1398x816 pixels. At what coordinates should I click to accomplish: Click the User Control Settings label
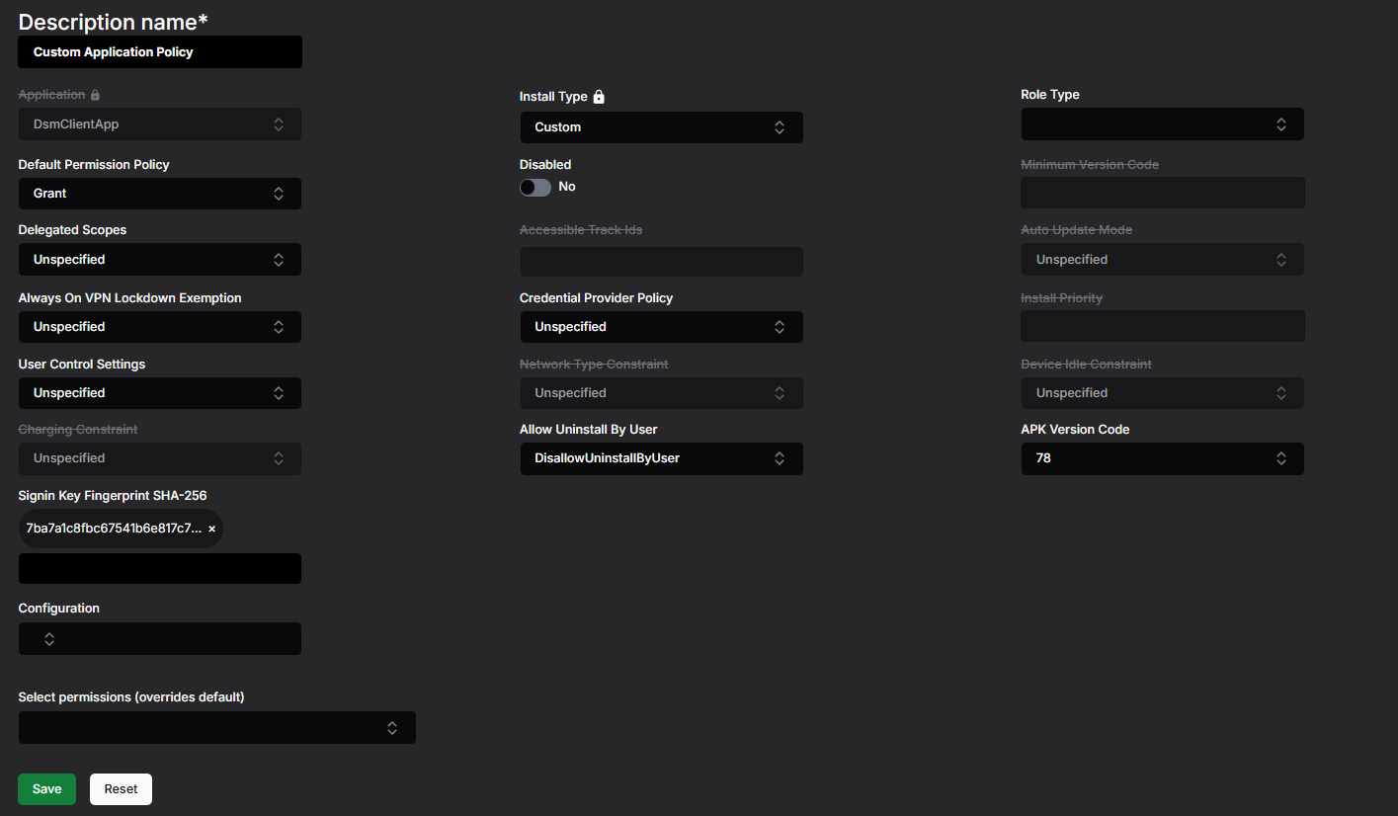(x=82, y=364)
